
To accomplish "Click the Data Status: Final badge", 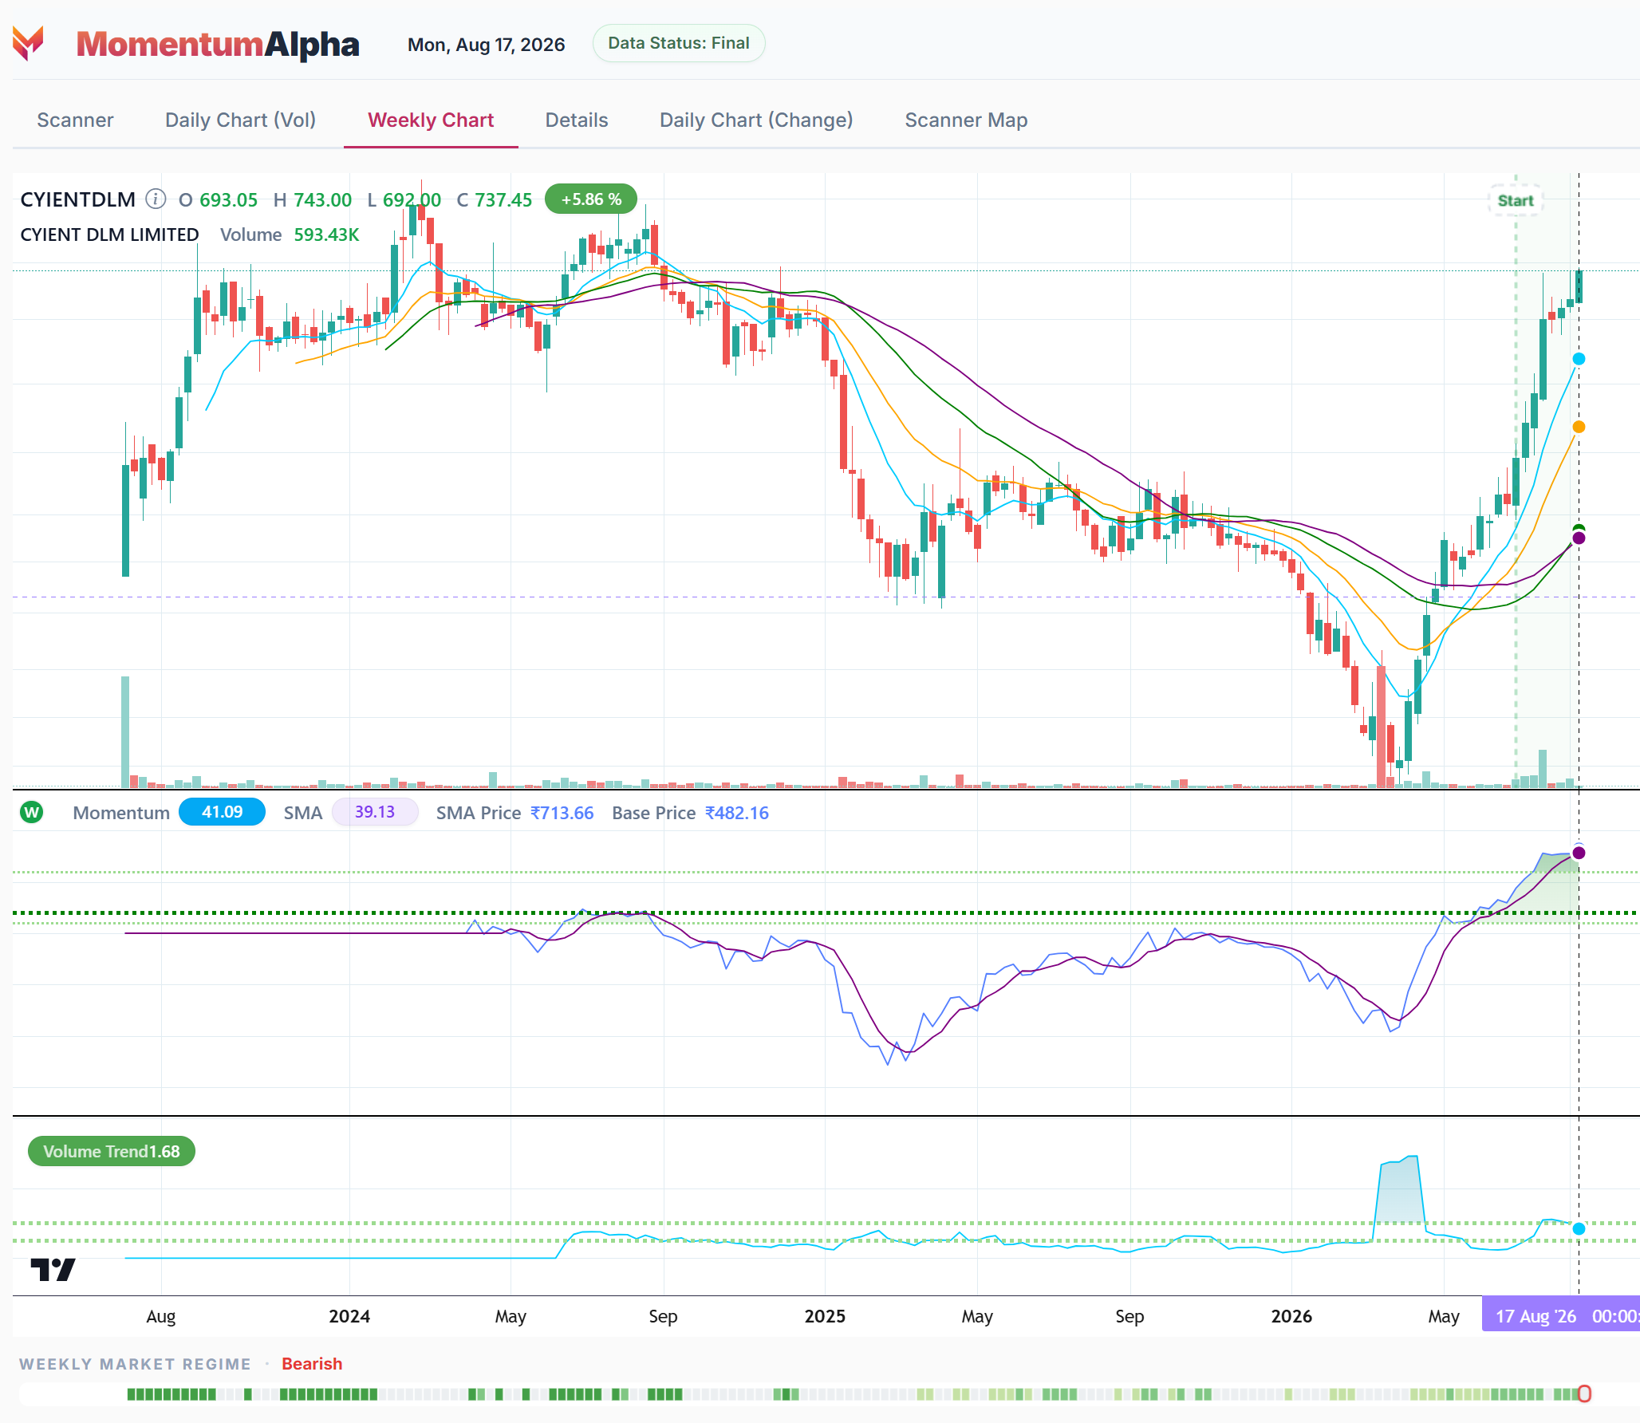I will tap(679, 43).
